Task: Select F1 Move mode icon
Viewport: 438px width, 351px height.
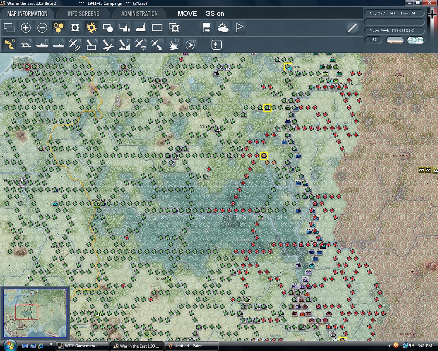Action: coord(9,45)
